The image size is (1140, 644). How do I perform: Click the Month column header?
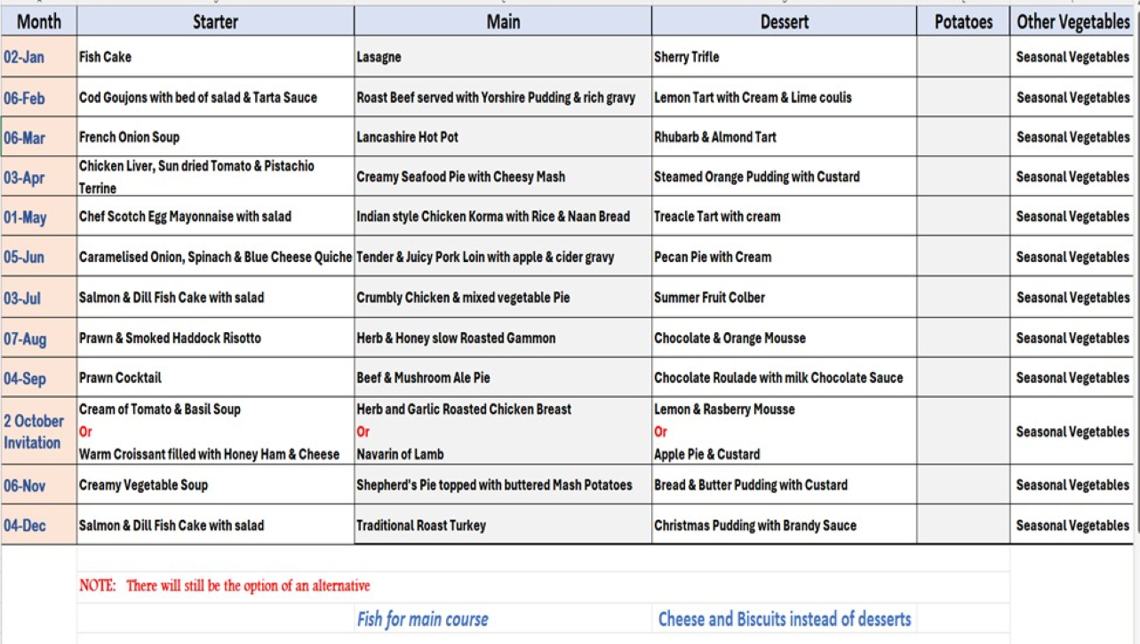tap(39, 21)
